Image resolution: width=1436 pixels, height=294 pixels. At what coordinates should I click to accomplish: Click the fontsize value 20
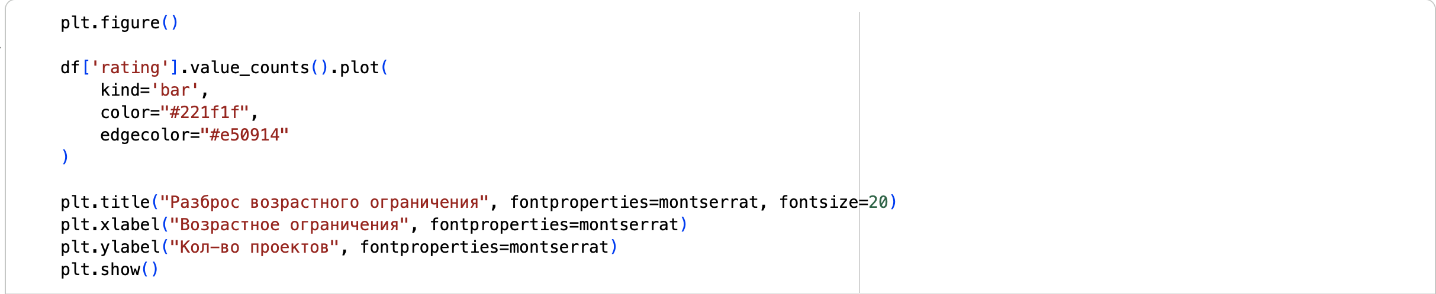[878, 202]
